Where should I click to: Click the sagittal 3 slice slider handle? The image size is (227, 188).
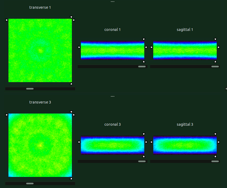pos(215,161)
